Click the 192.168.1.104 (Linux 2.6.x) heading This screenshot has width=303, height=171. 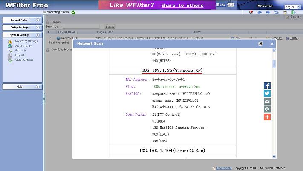tap(172, 151)
